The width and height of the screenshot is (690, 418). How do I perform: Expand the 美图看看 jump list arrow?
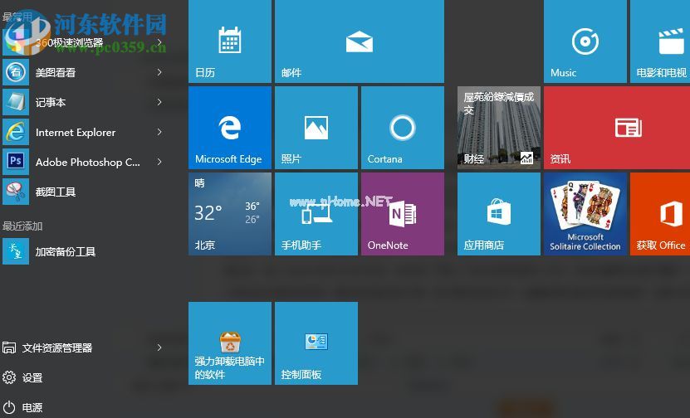point(159,72)
